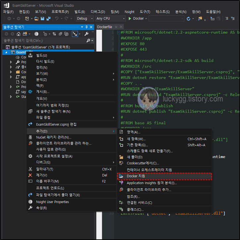
Task: Click the Refresh browser toolbar icon
Action: [188, 19]
